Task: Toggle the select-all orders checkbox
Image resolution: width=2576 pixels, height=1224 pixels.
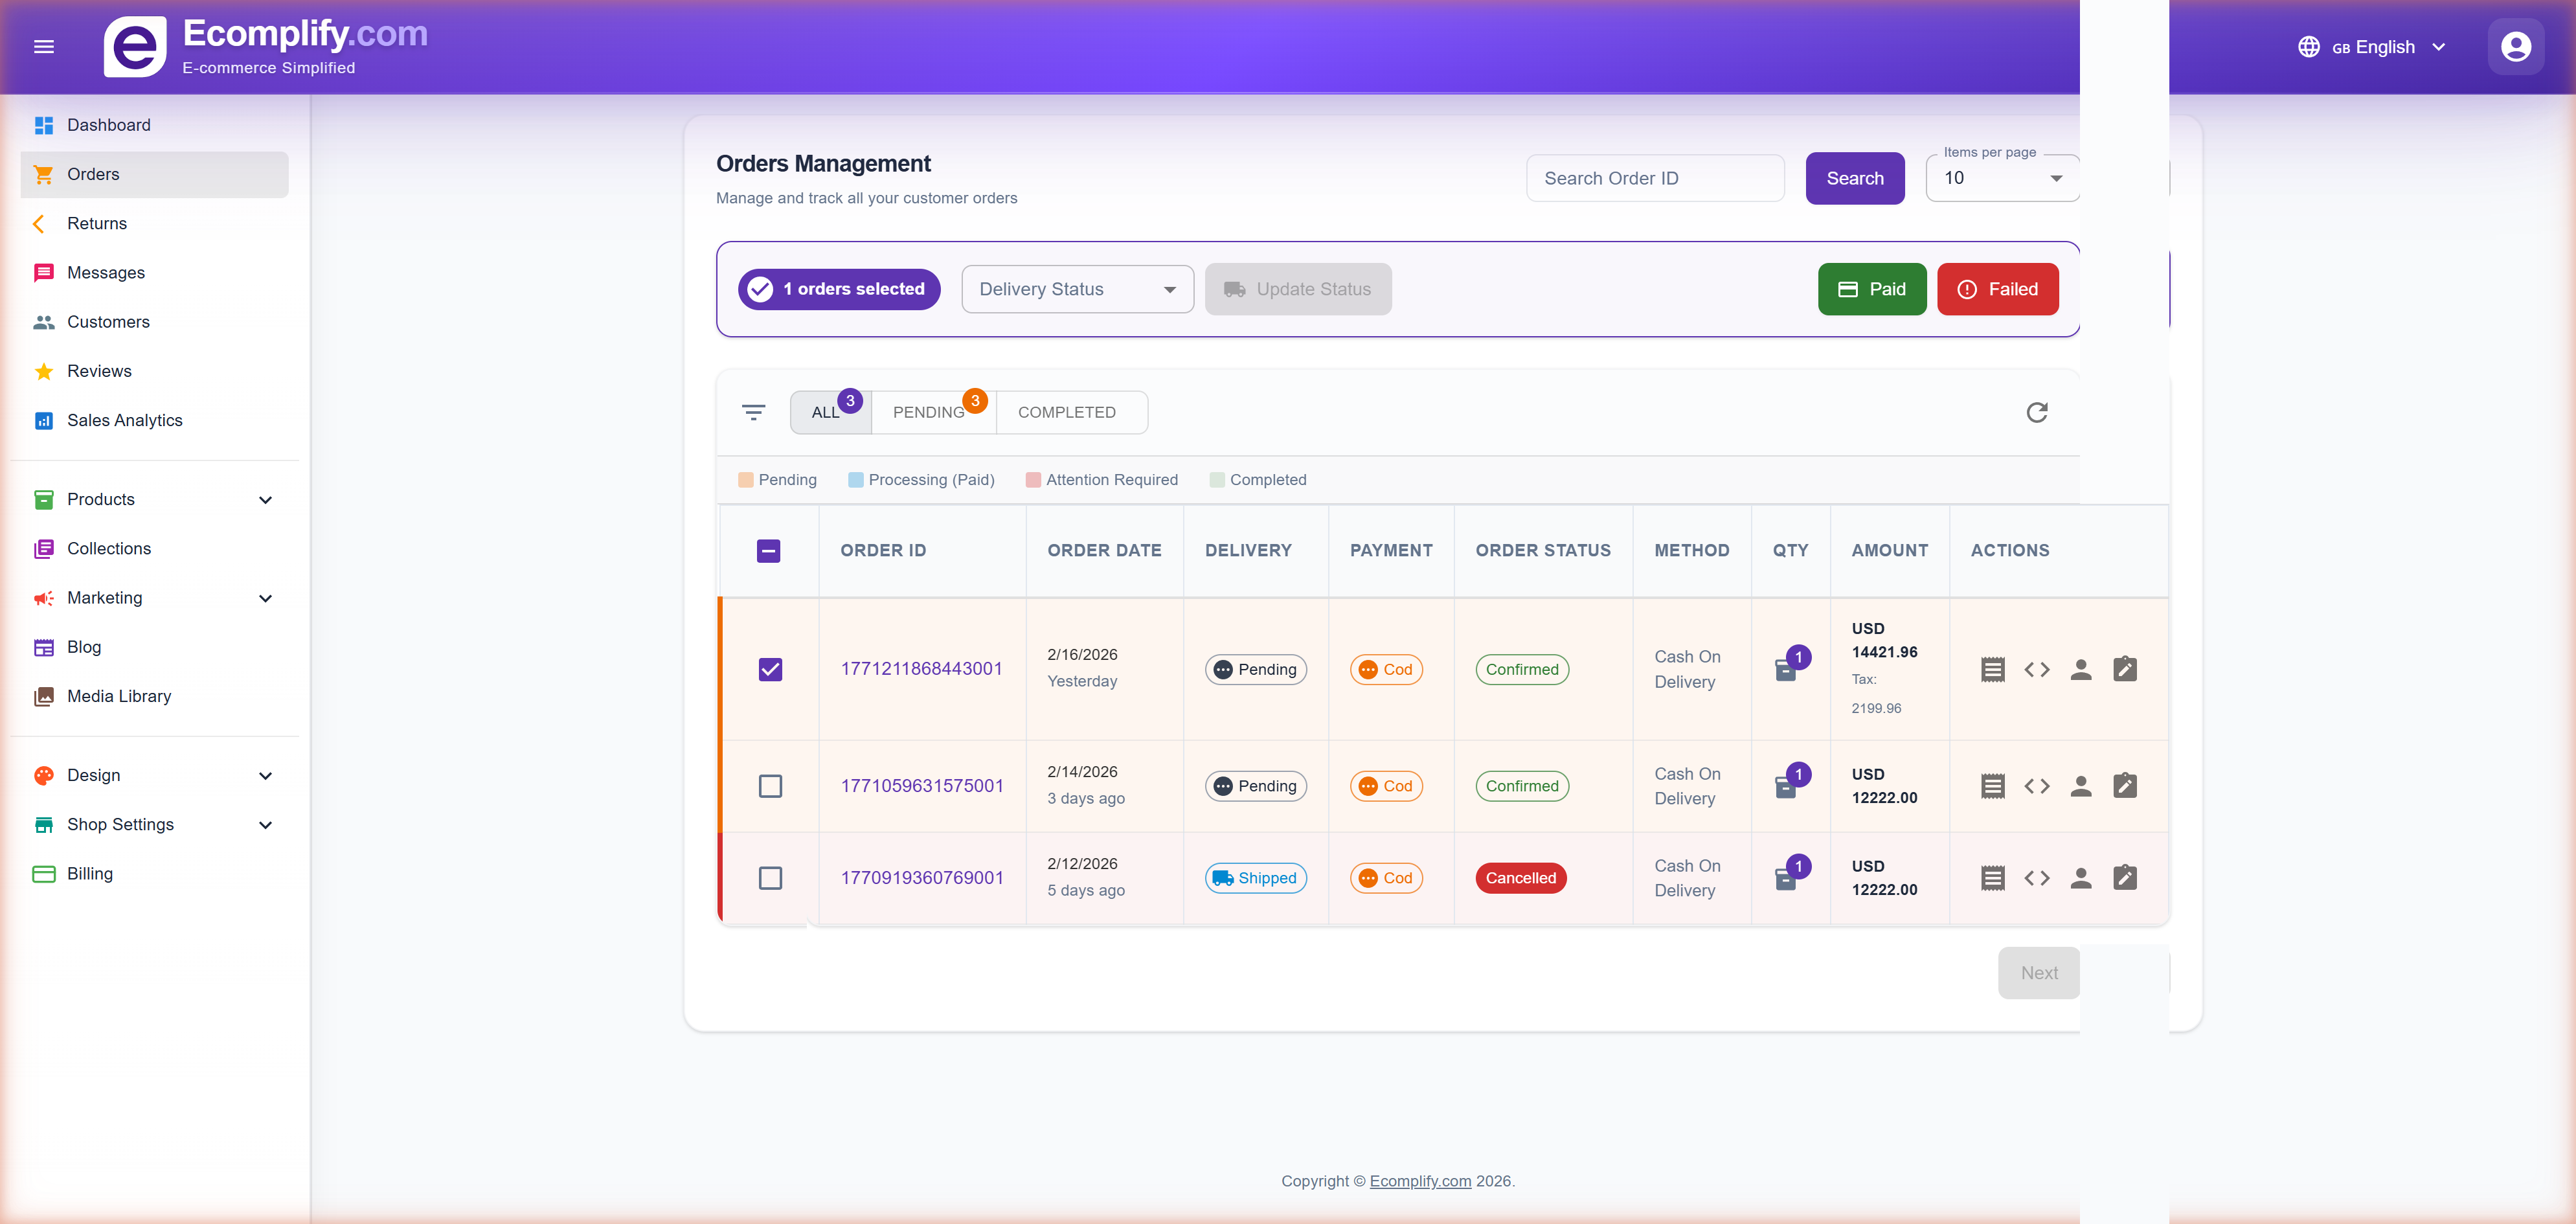Action: (768, 550)
